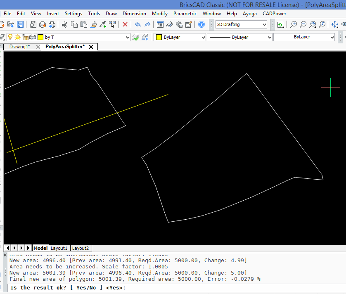Click the Save drawing icon
346x294 pixels.
click(20, 25)
